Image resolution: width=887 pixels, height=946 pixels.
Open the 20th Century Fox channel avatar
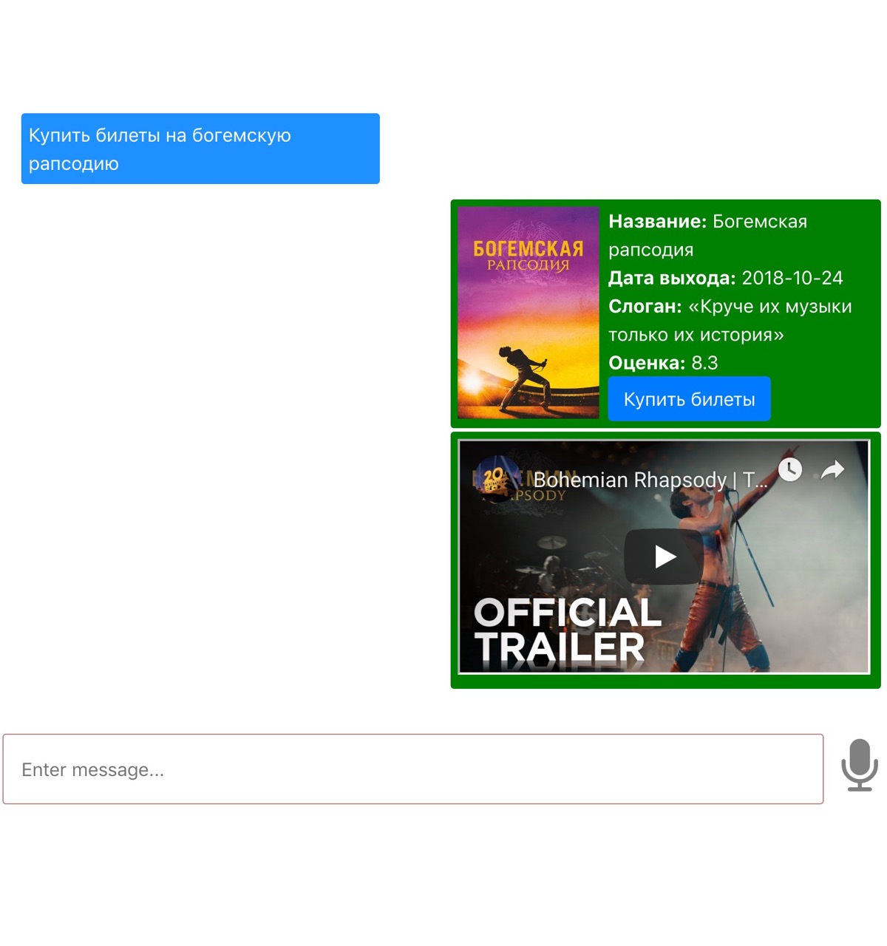click(x=496, y=479)
